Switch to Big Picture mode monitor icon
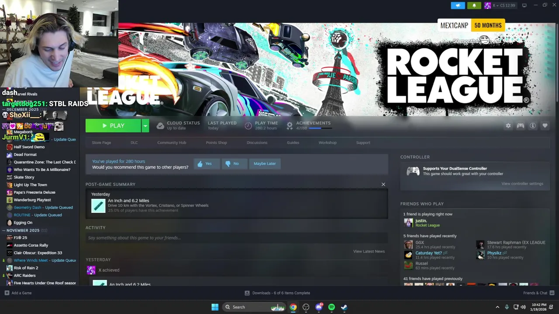559x314 pixels. tap(524, 5)
